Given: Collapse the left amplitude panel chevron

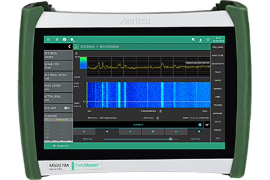Looking at the screenshot, I should [69, 46].
